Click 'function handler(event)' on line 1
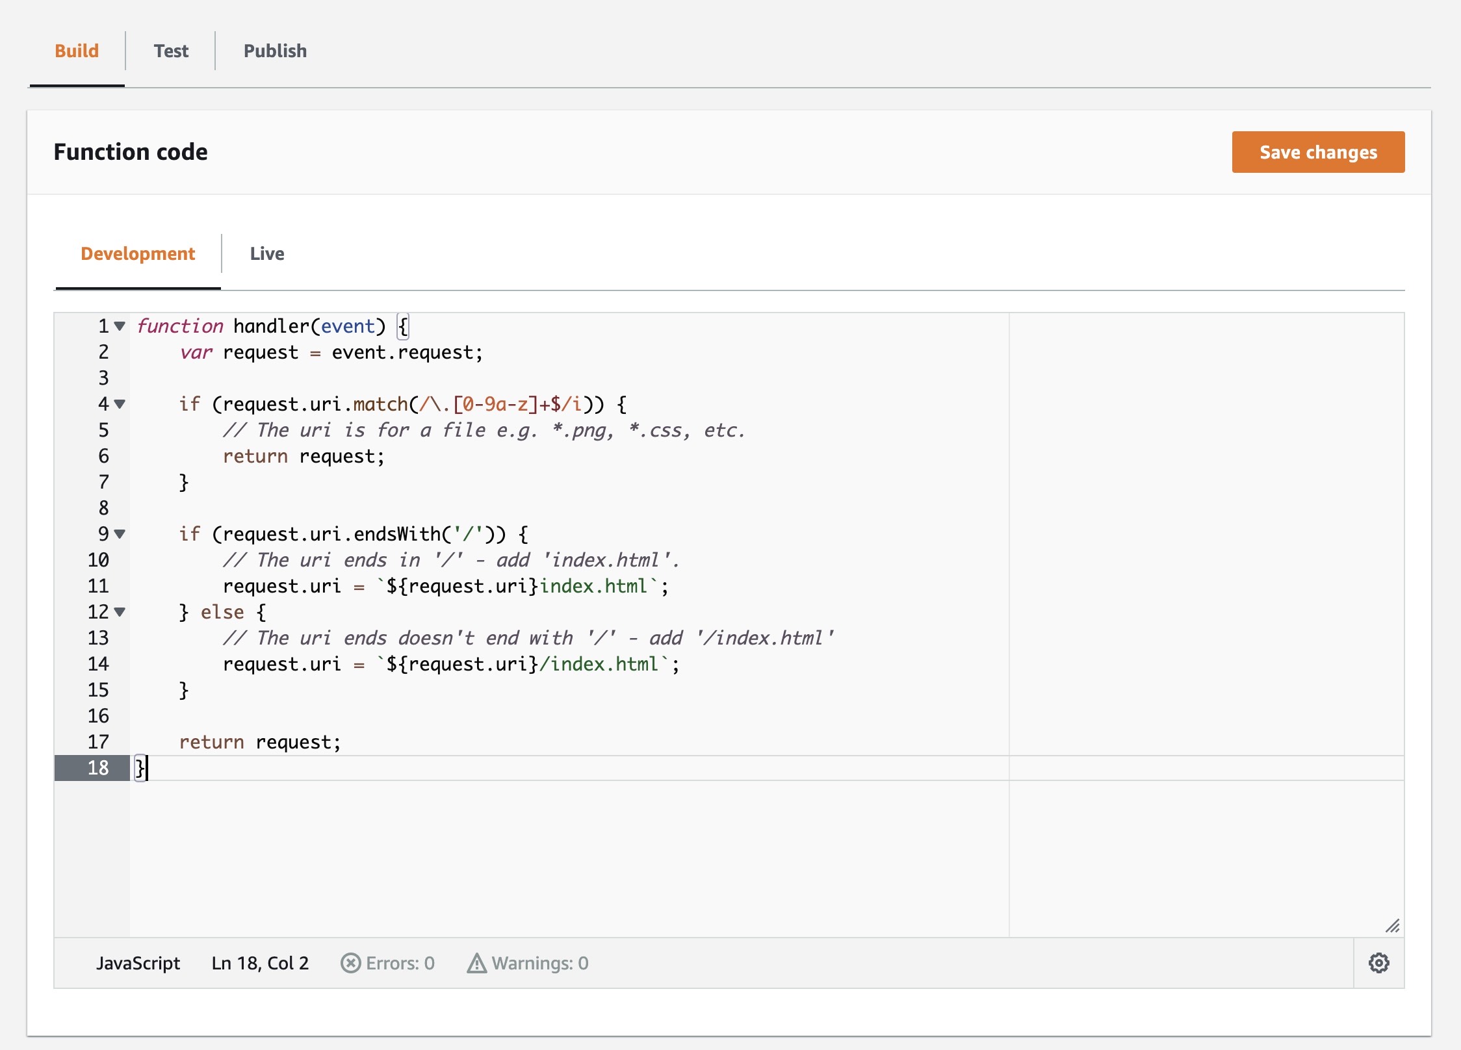 coord(261,326)
